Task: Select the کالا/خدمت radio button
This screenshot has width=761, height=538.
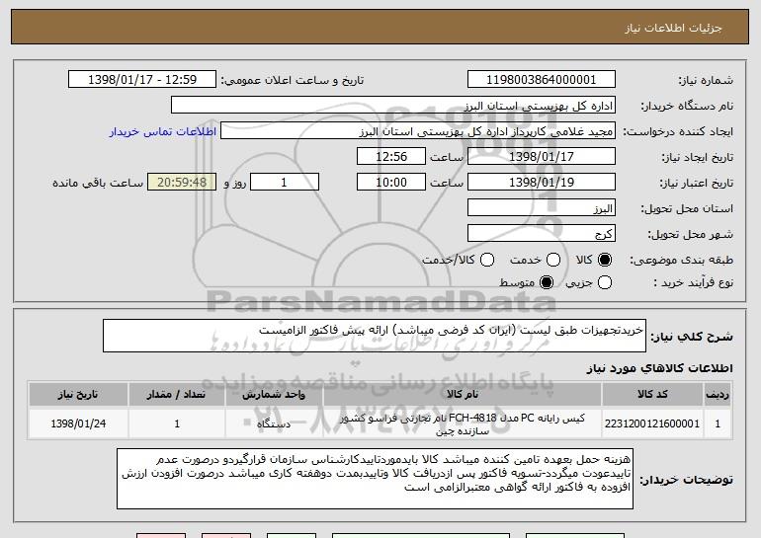Action: (487, 260)
